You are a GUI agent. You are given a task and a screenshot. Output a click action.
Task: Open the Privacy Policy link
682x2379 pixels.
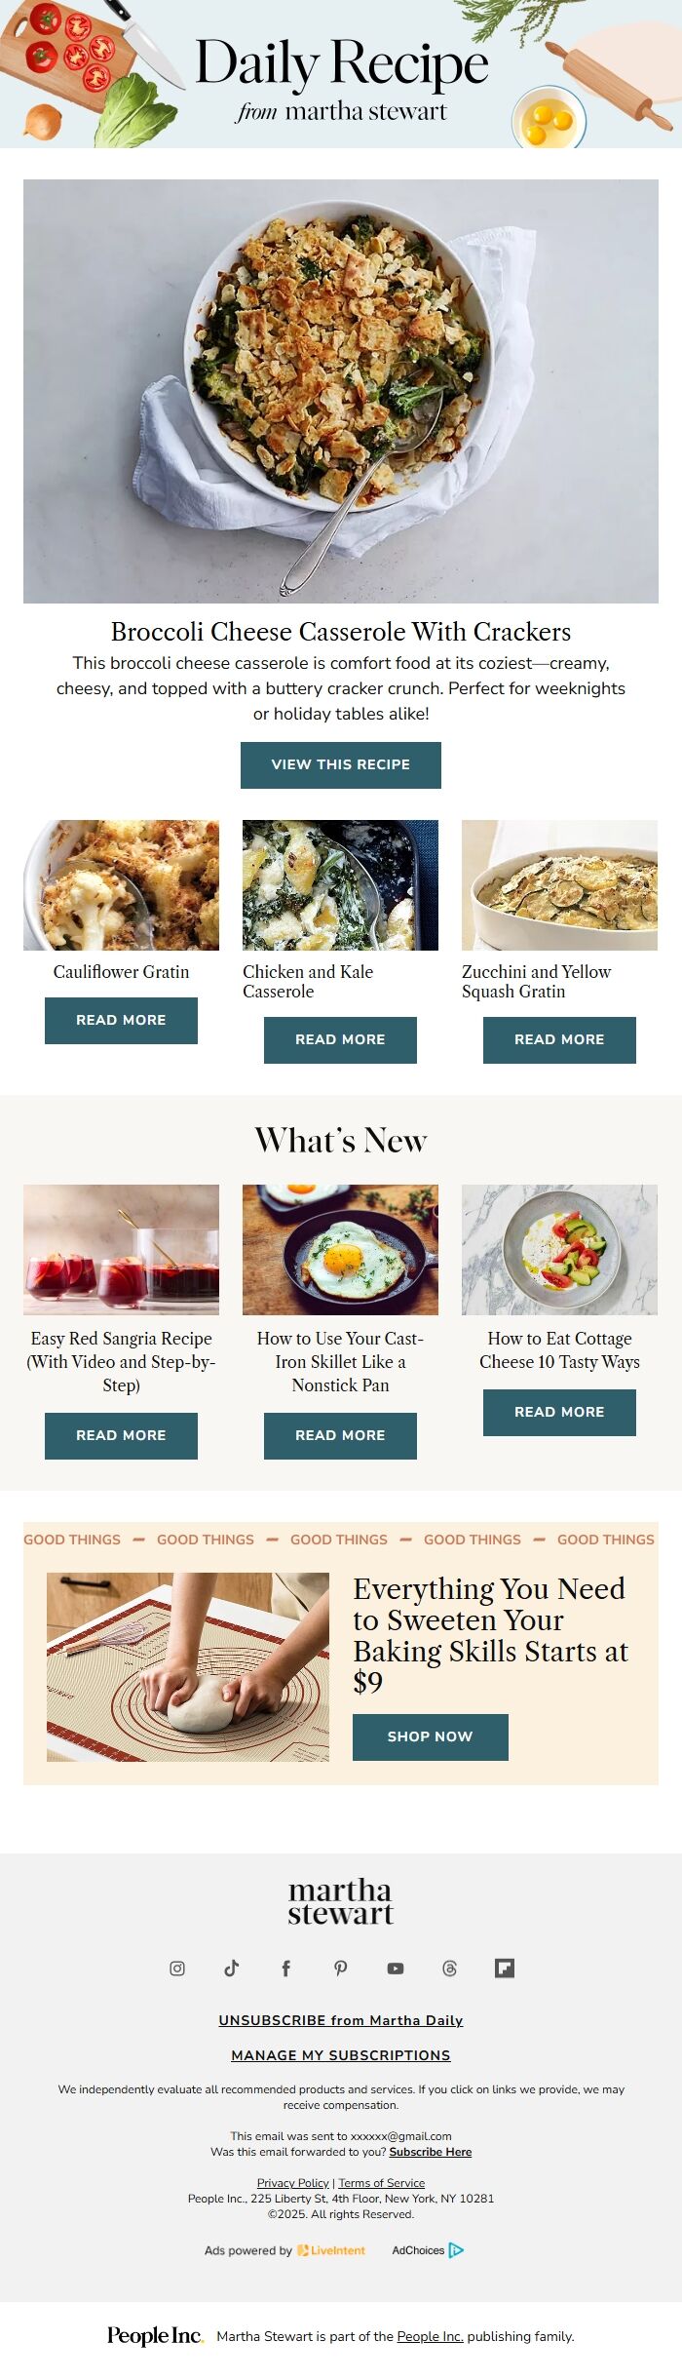point(293,2183)
